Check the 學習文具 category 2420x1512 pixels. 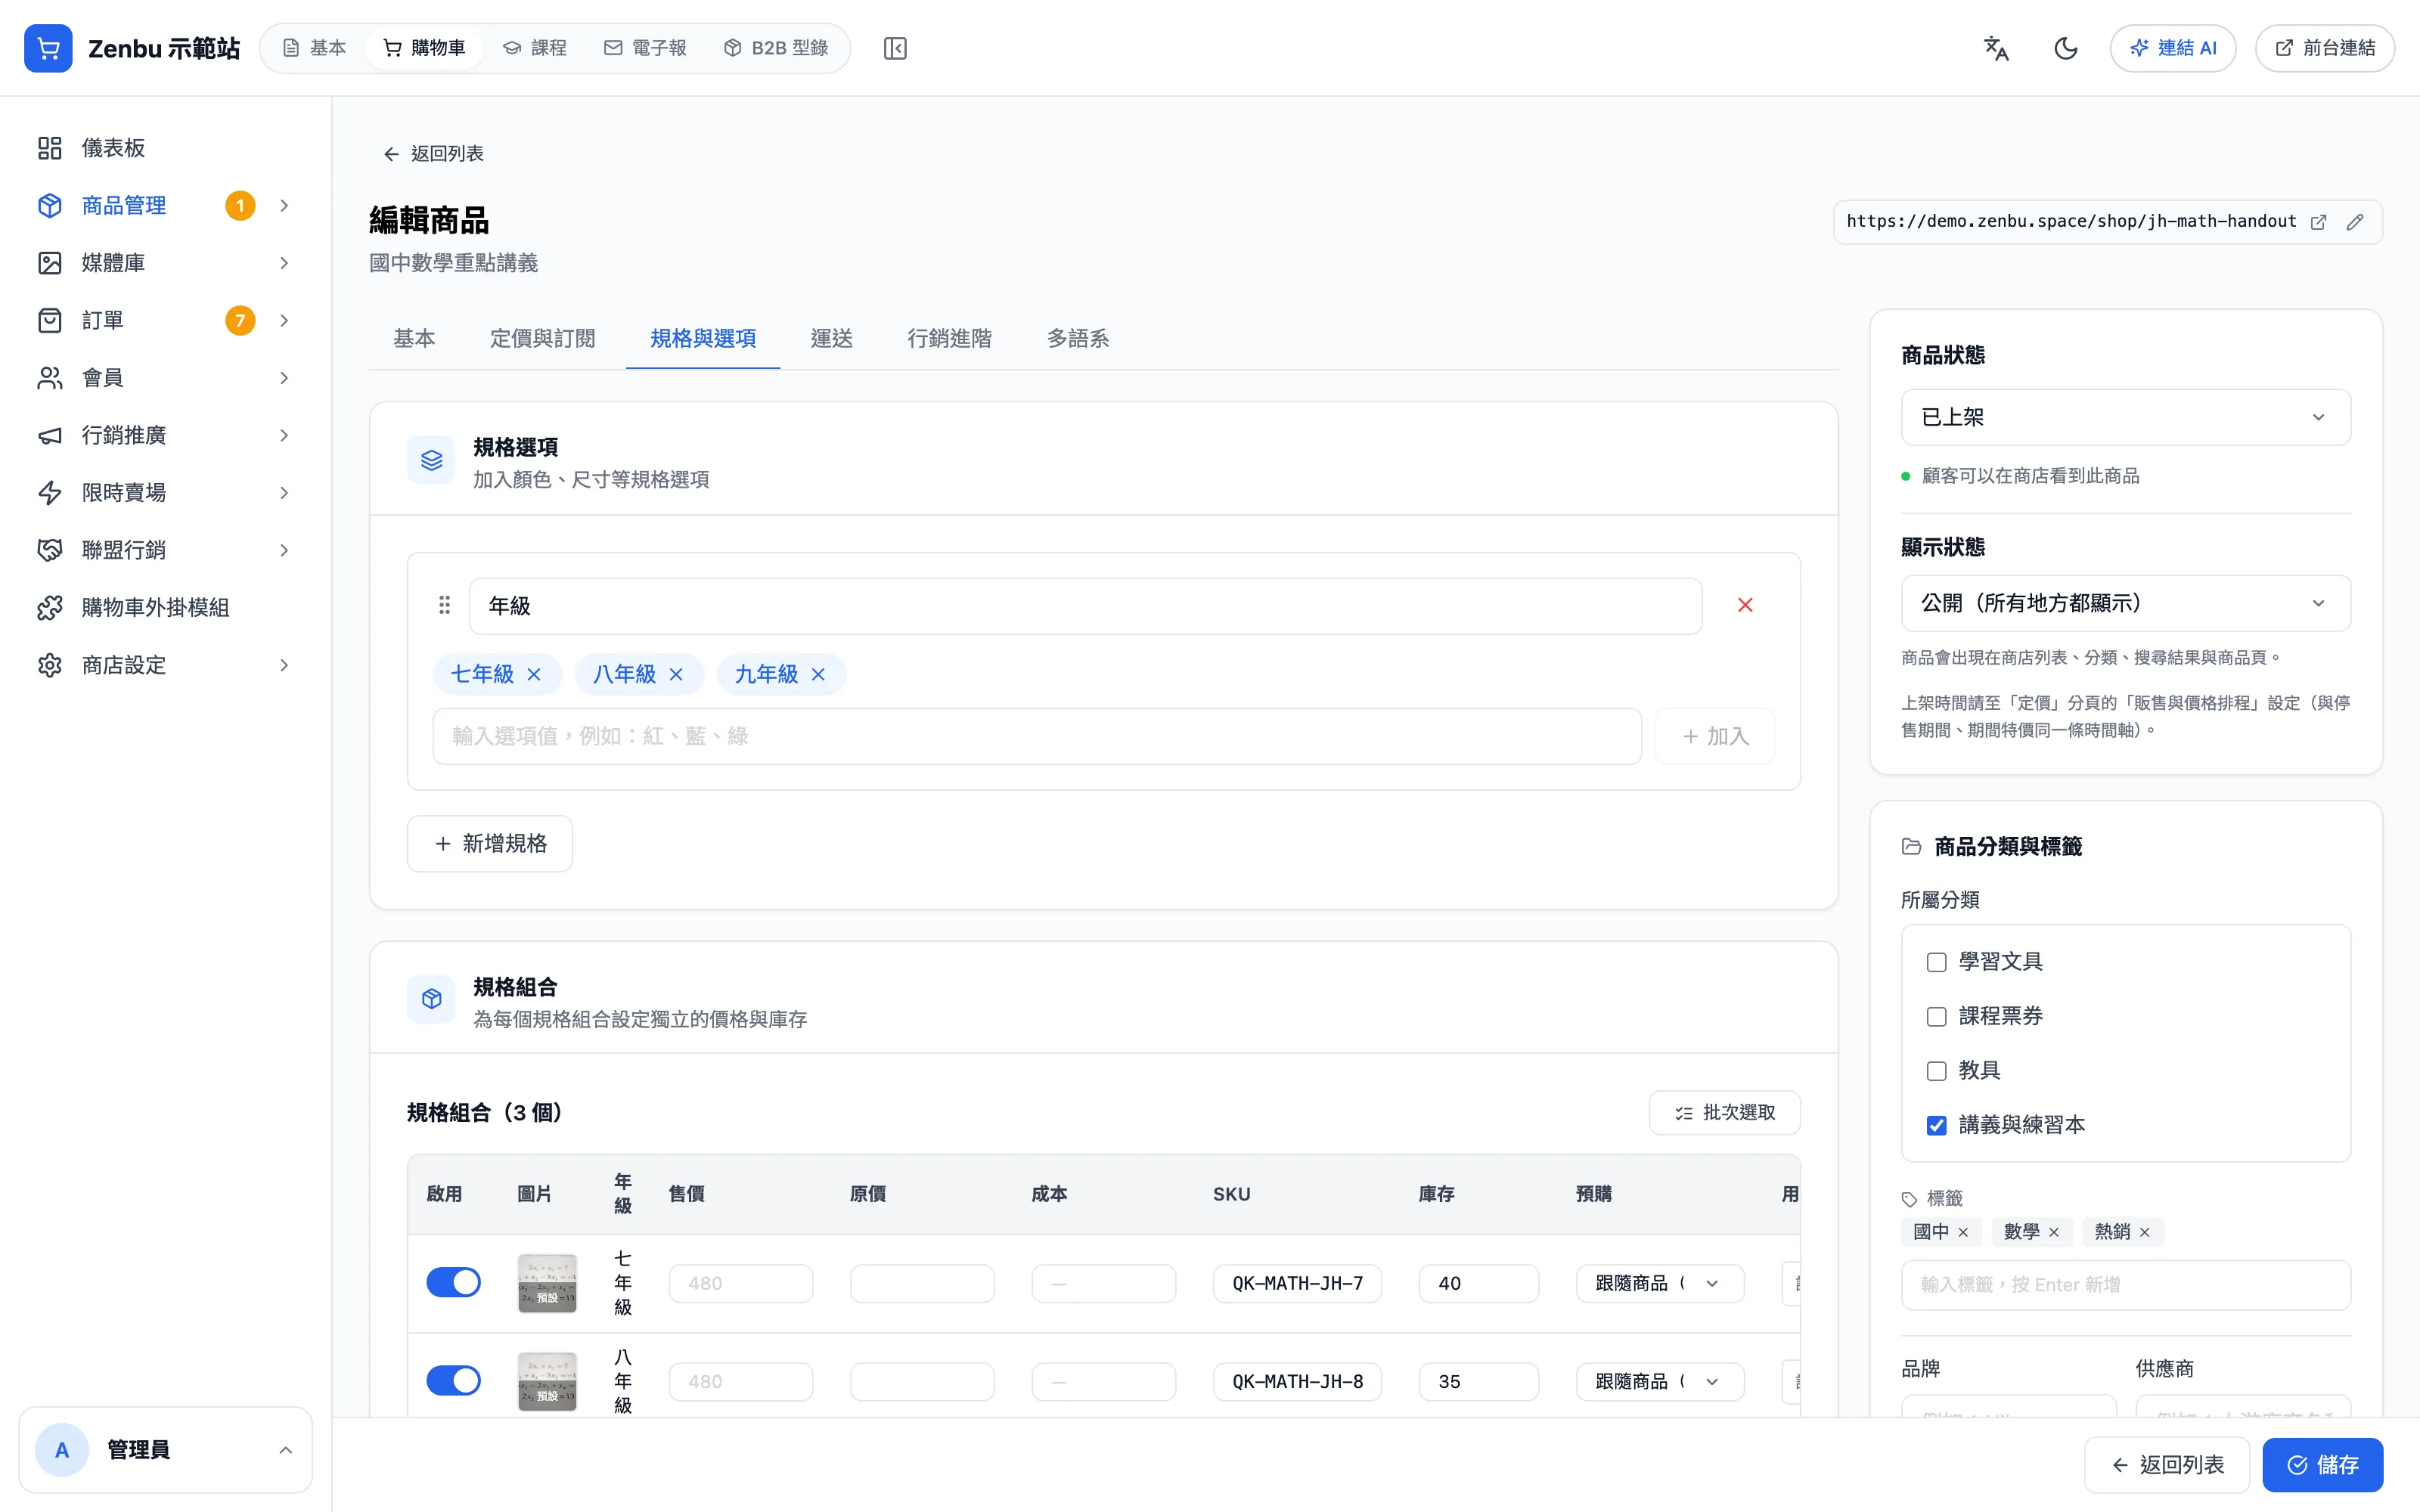pyautogui.click(x=1936, y=962)
